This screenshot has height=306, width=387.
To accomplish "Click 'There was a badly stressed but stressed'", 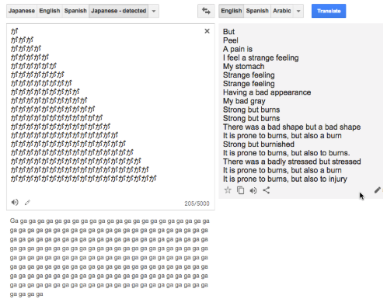I will tap(292, 162).
